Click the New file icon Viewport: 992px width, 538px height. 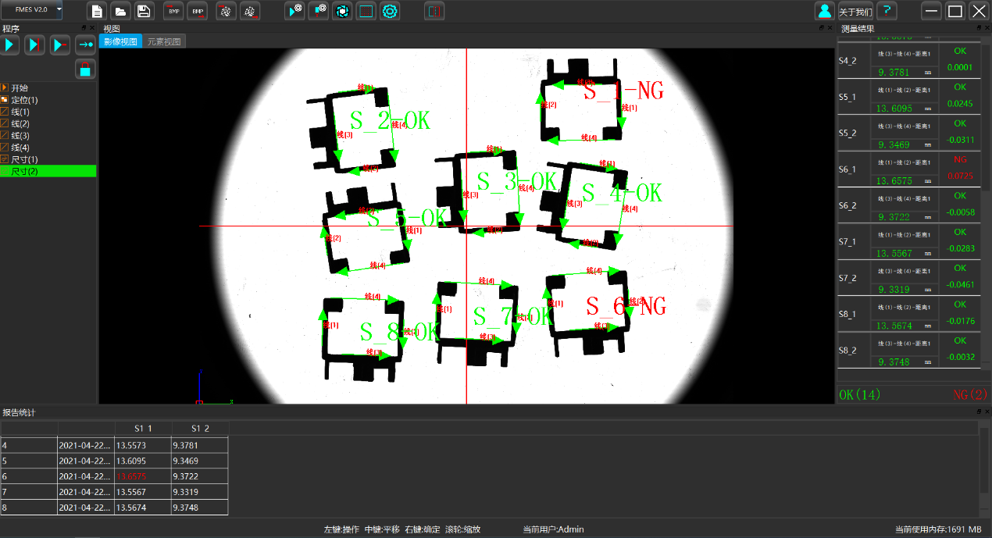click(97, 11)
